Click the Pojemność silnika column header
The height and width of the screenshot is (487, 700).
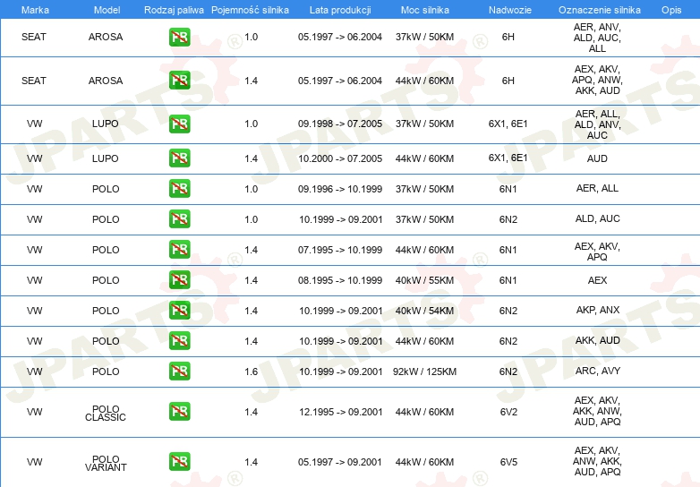pos(250,10)
